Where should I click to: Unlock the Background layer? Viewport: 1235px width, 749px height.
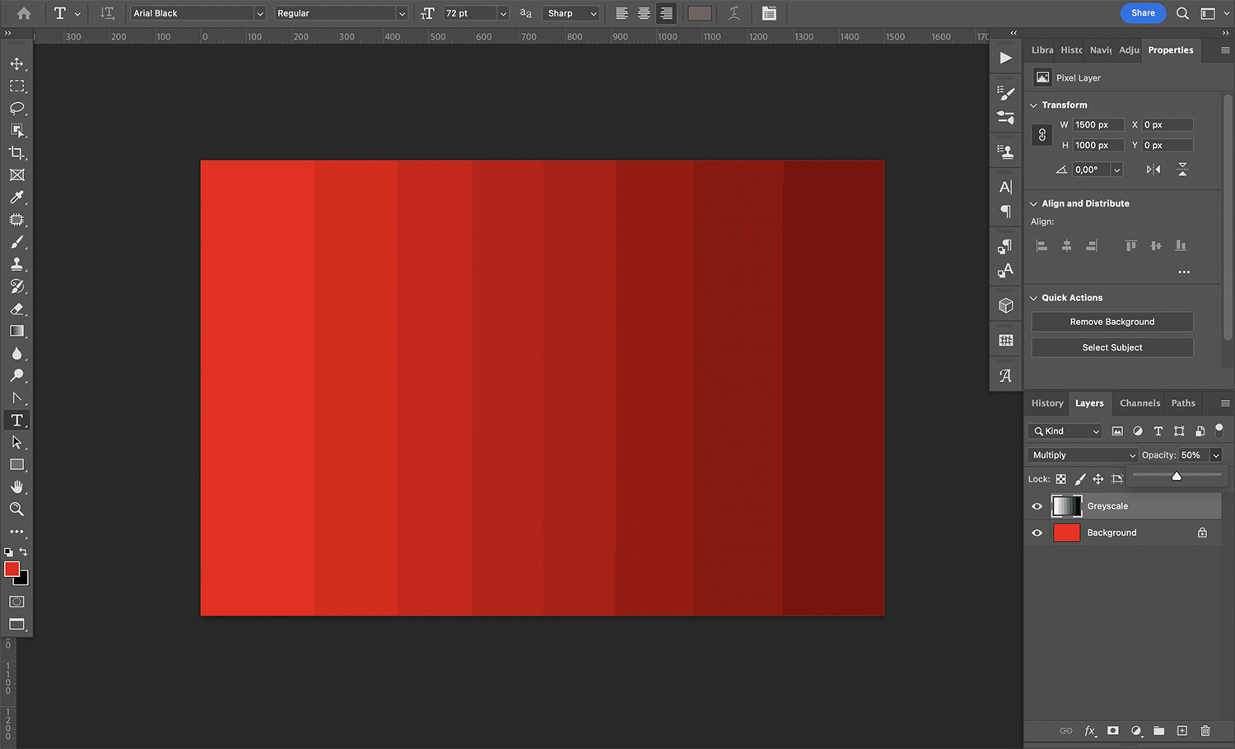click(1201, 533)
